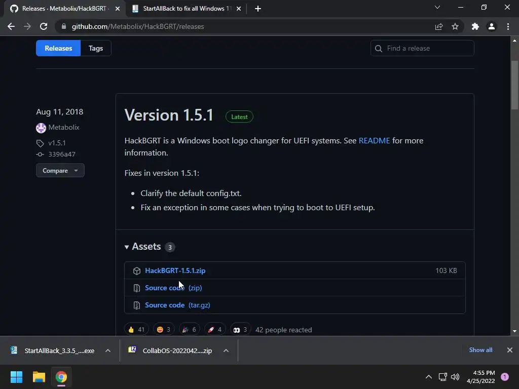Click the v1.5.1 tag icon

click(x=40, y=143)
